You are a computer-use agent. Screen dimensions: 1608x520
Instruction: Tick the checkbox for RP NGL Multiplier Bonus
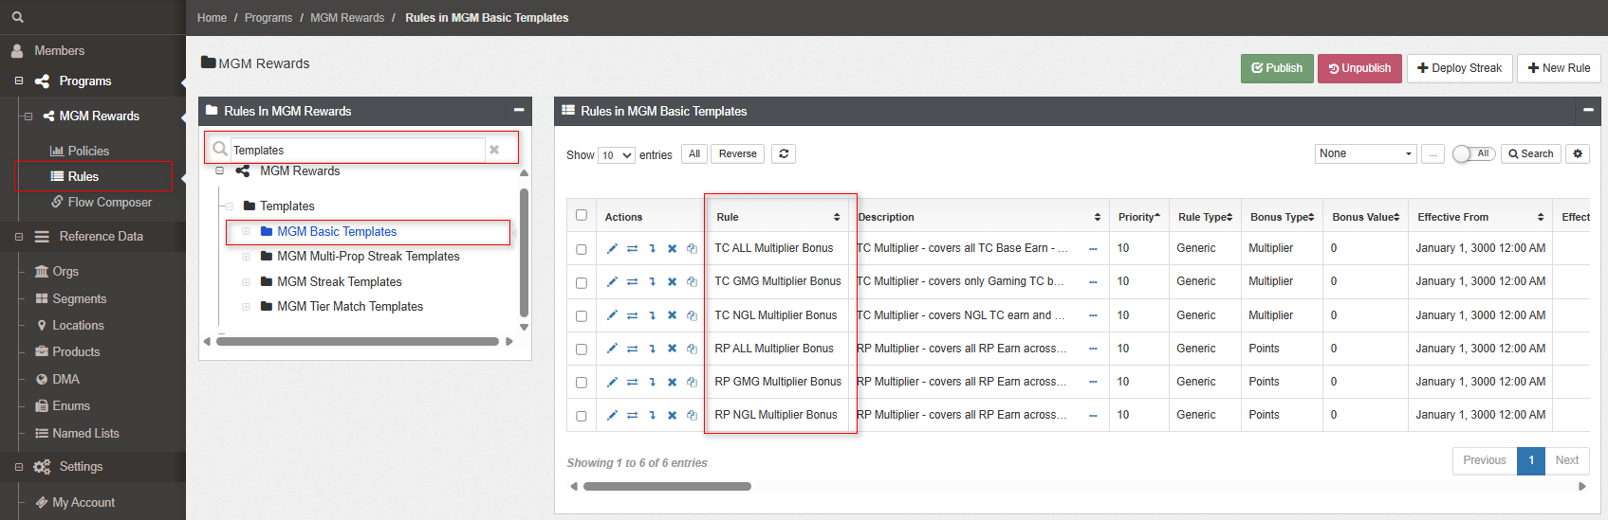pyautogui.click(x=582, y=416)
